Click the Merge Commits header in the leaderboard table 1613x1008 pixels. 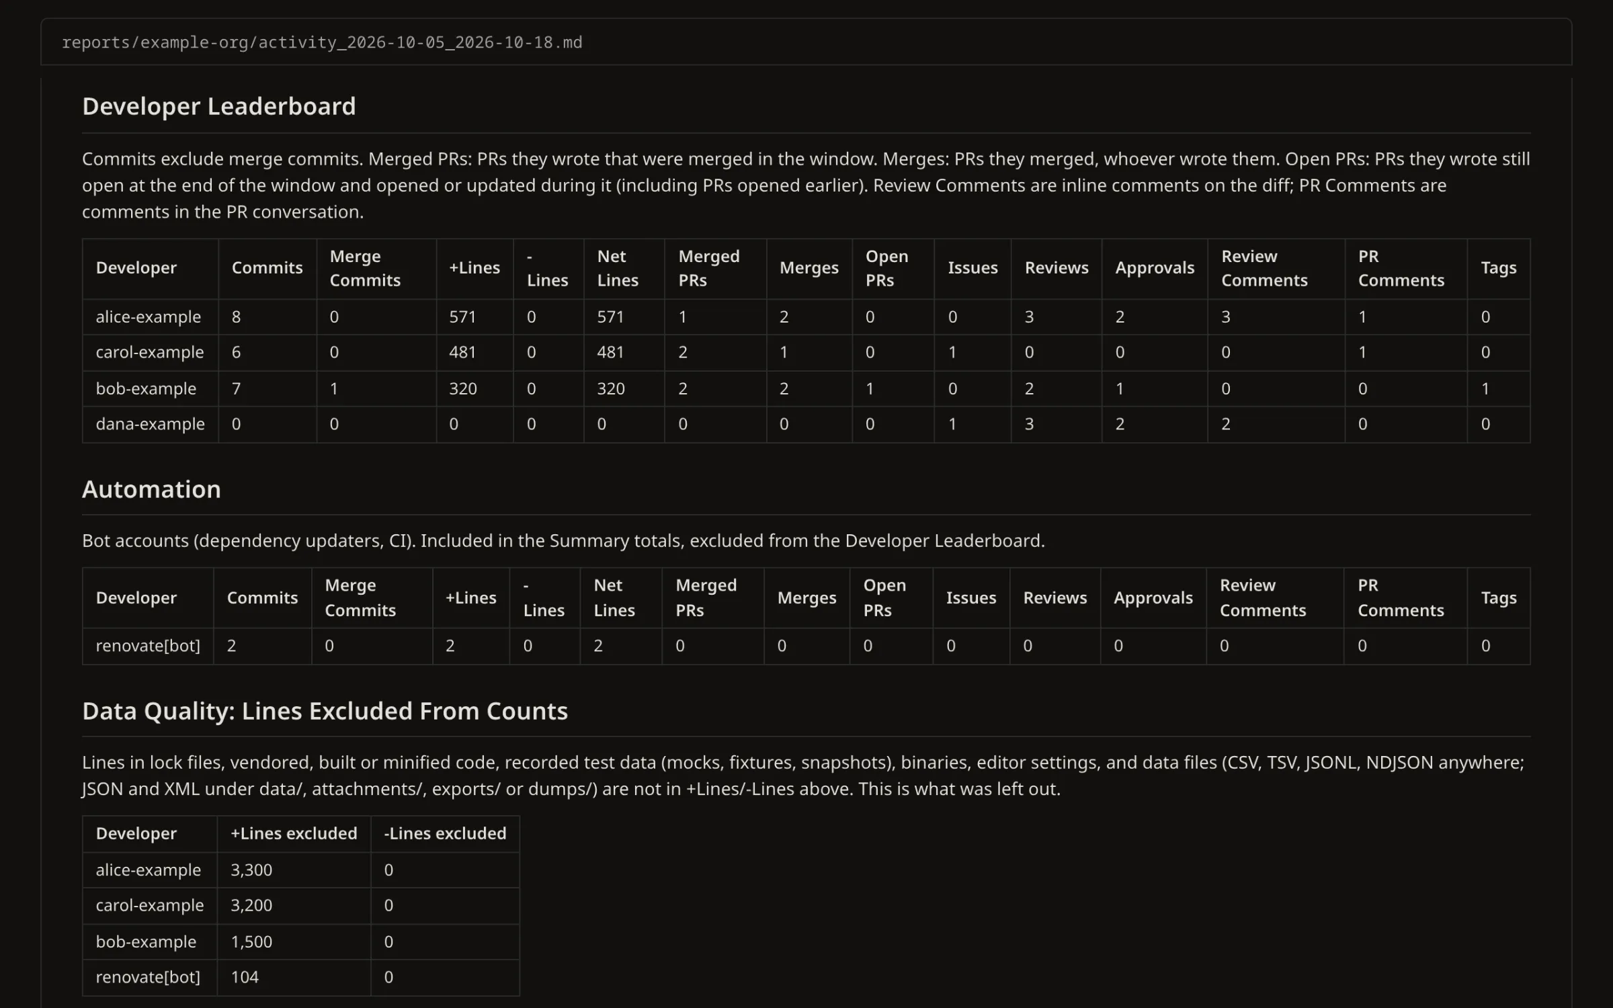[365, 268]
